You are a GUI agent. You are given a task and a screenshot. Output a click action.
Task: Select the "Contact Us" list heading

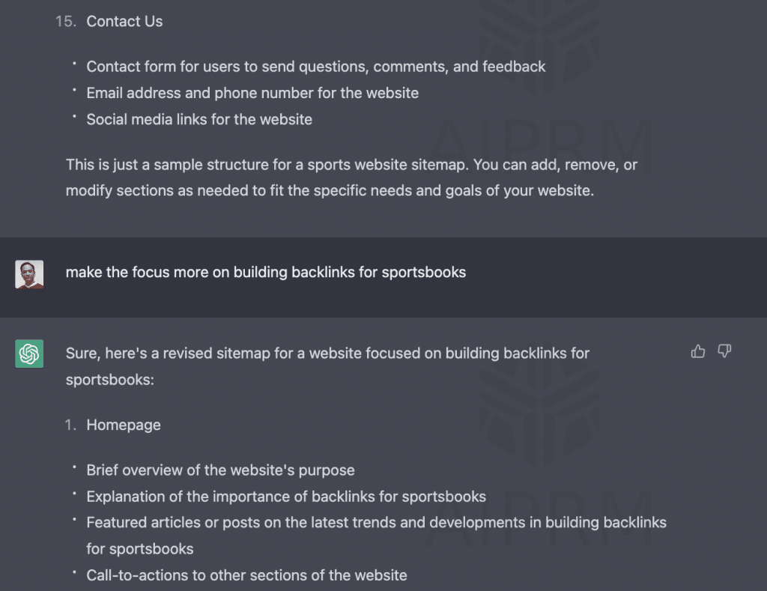click(124, 22)
